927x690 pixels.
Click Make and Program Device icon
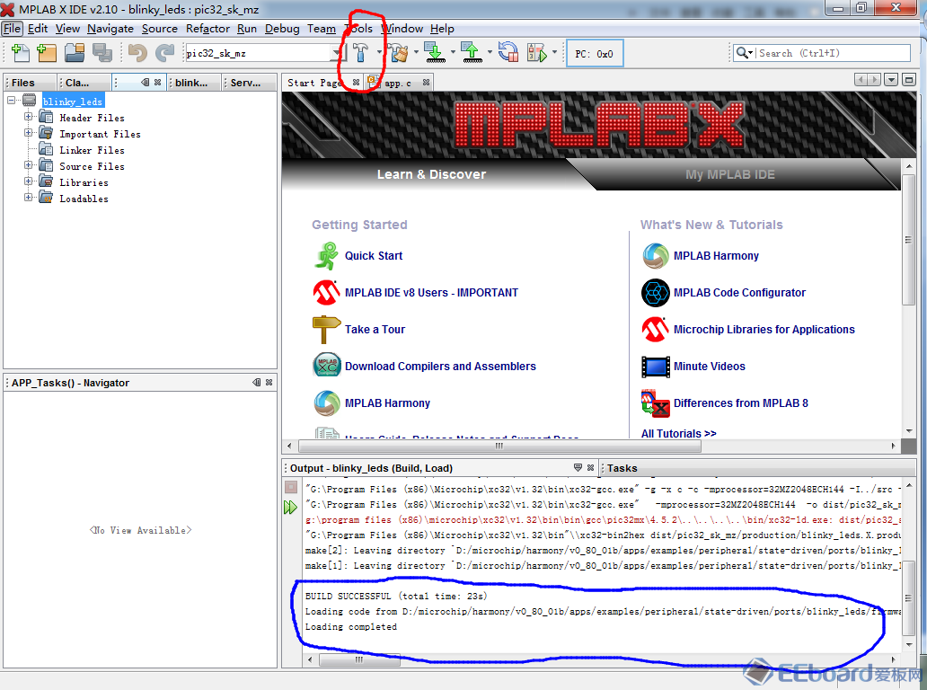(435, 53)
